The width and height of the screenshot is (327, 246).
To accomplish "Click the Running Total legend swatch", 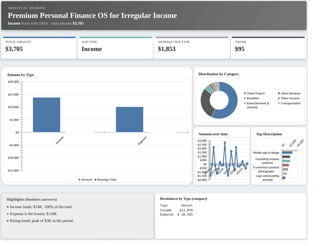I will [x=95, y=180].
